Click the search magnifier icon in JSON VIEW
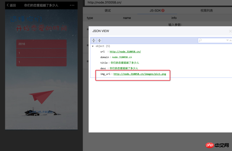 coord(200,40)
